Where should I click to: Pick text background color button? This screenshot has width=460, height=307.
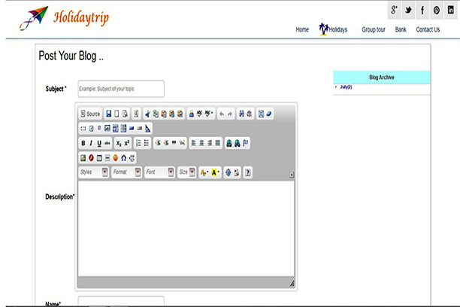point(216,172)
